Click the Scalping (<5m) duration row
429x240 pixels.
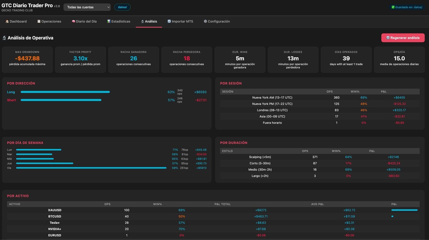(320, 157)
